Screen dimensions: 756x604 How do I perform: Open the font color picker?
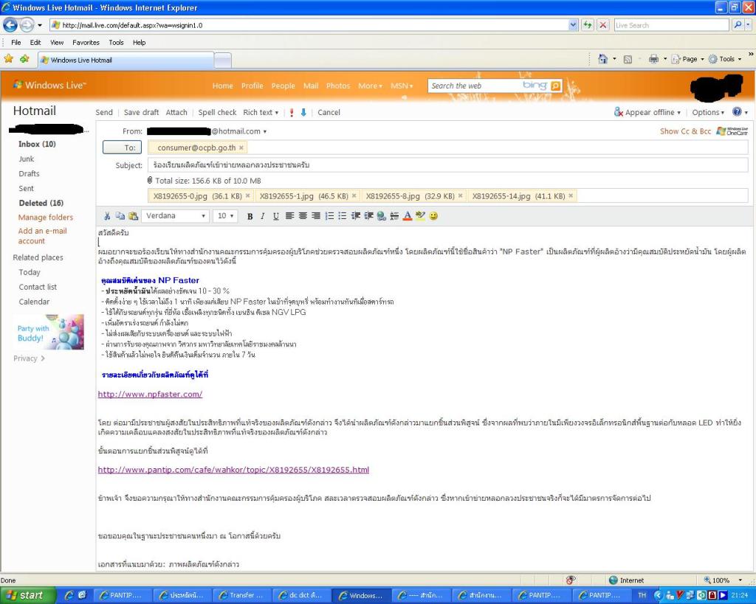[x=408, y=216]
